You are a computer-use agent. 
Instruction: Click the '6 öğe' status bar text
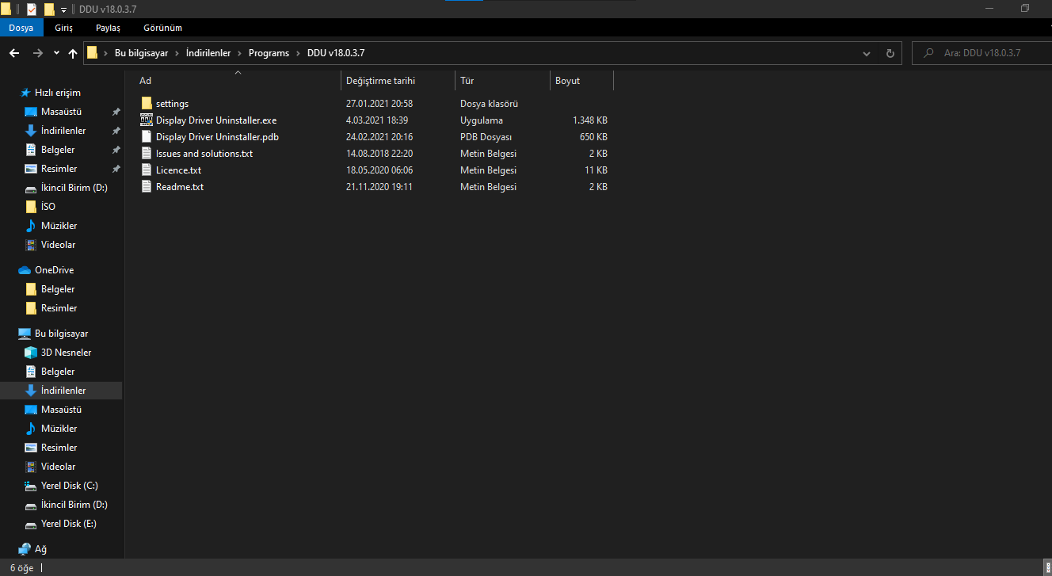[x=21, y=568]
